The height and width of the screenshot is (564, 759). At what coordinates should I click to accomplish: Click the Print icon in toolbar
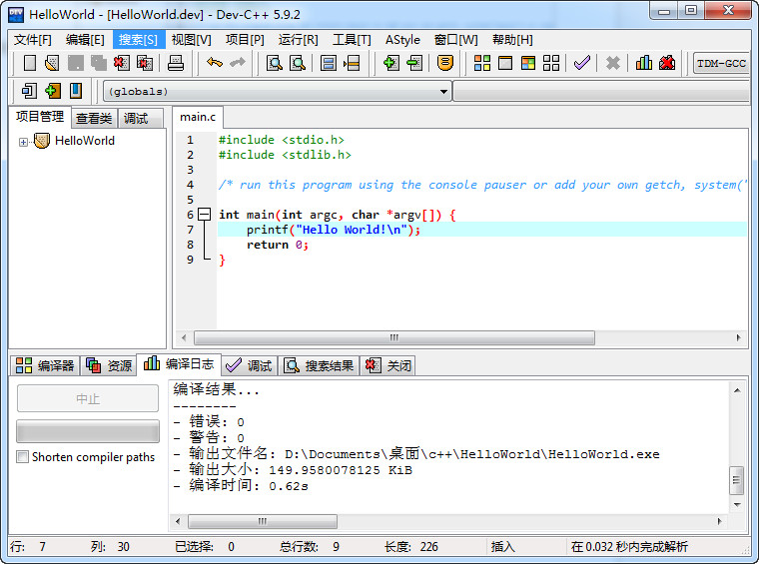(175, 63)
